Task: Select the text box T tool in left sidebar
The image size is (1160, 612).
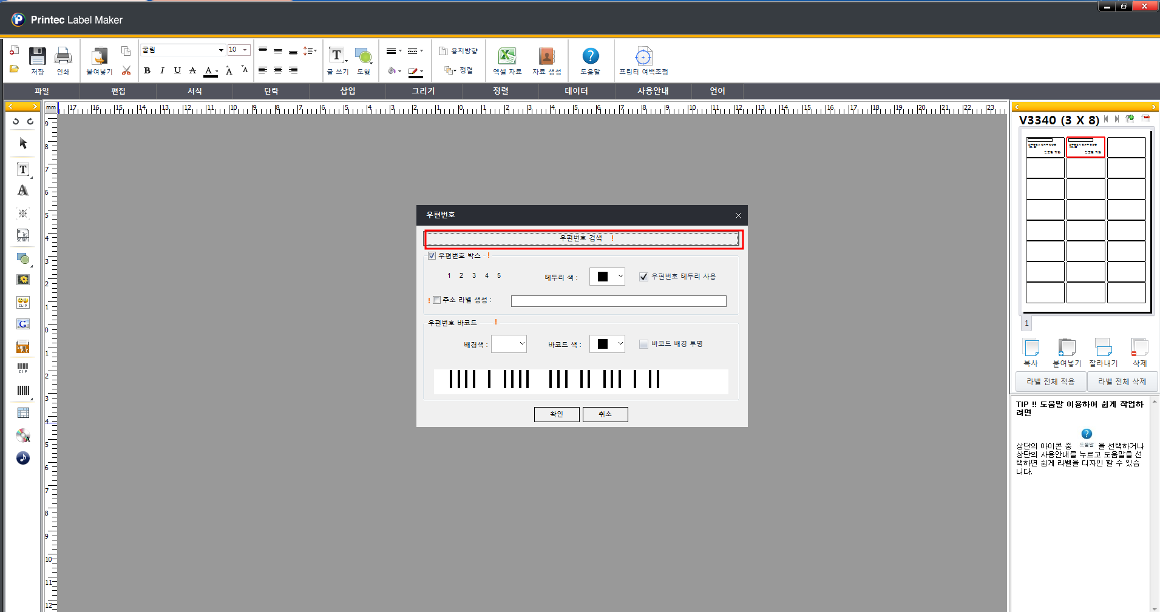Action: (x=23, y=169)
